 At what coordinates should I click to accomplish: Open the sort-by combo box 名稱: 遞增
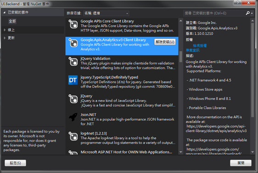[x=106, y=13]
